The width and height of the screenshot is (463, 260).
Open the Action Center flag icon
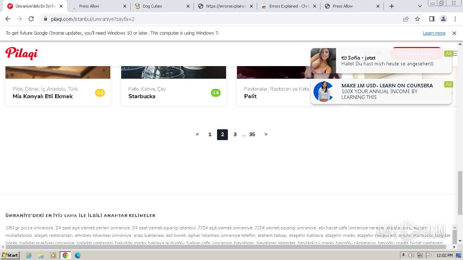[x=429, y=255]
